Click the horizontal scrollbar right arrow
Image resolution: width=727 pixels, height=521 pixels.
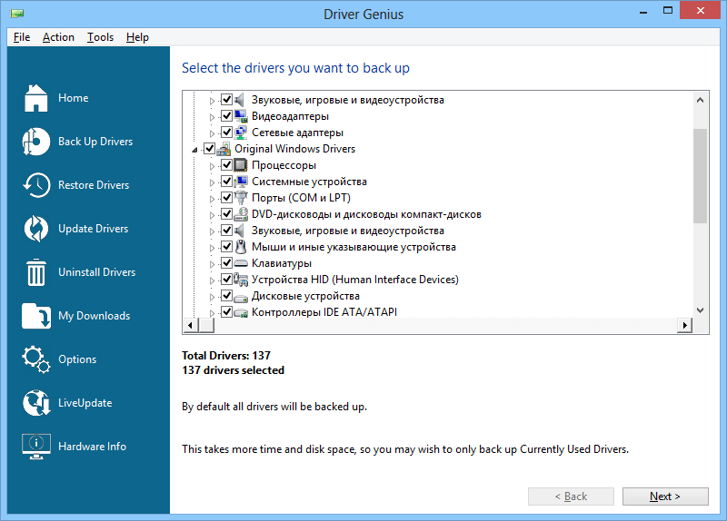pos(684,325)
